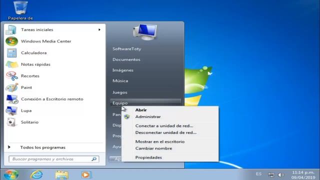
Task: Launch Windows Media Player from taskbar
Action: click(86, 175)
